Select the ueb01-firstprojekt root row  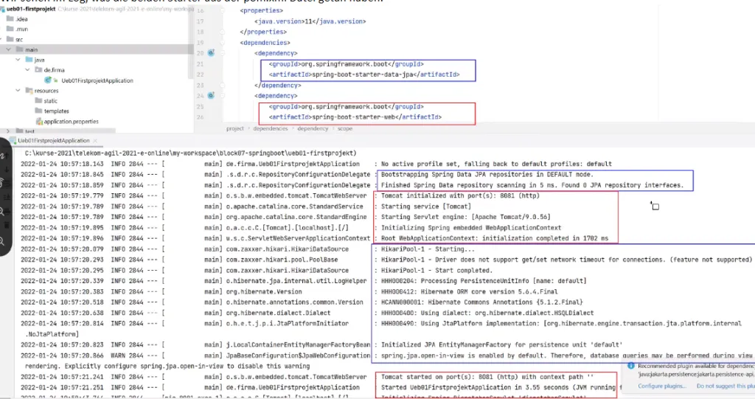[97, 9]
